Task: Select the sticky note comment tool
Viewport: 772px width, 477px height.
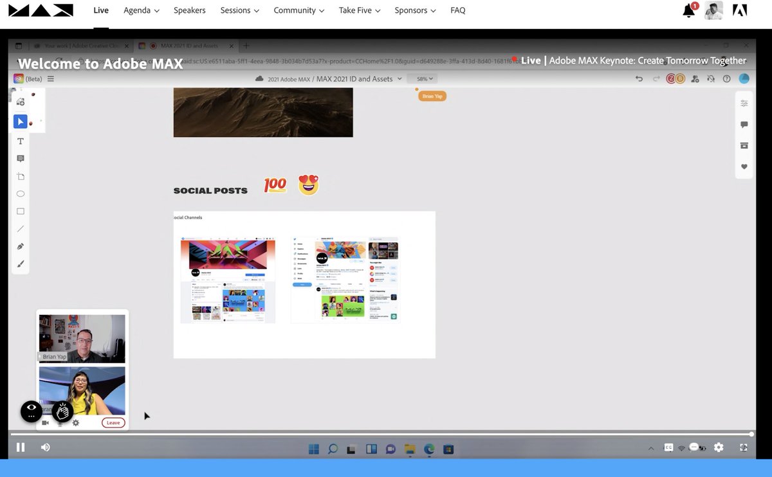Action: point(21,158)
